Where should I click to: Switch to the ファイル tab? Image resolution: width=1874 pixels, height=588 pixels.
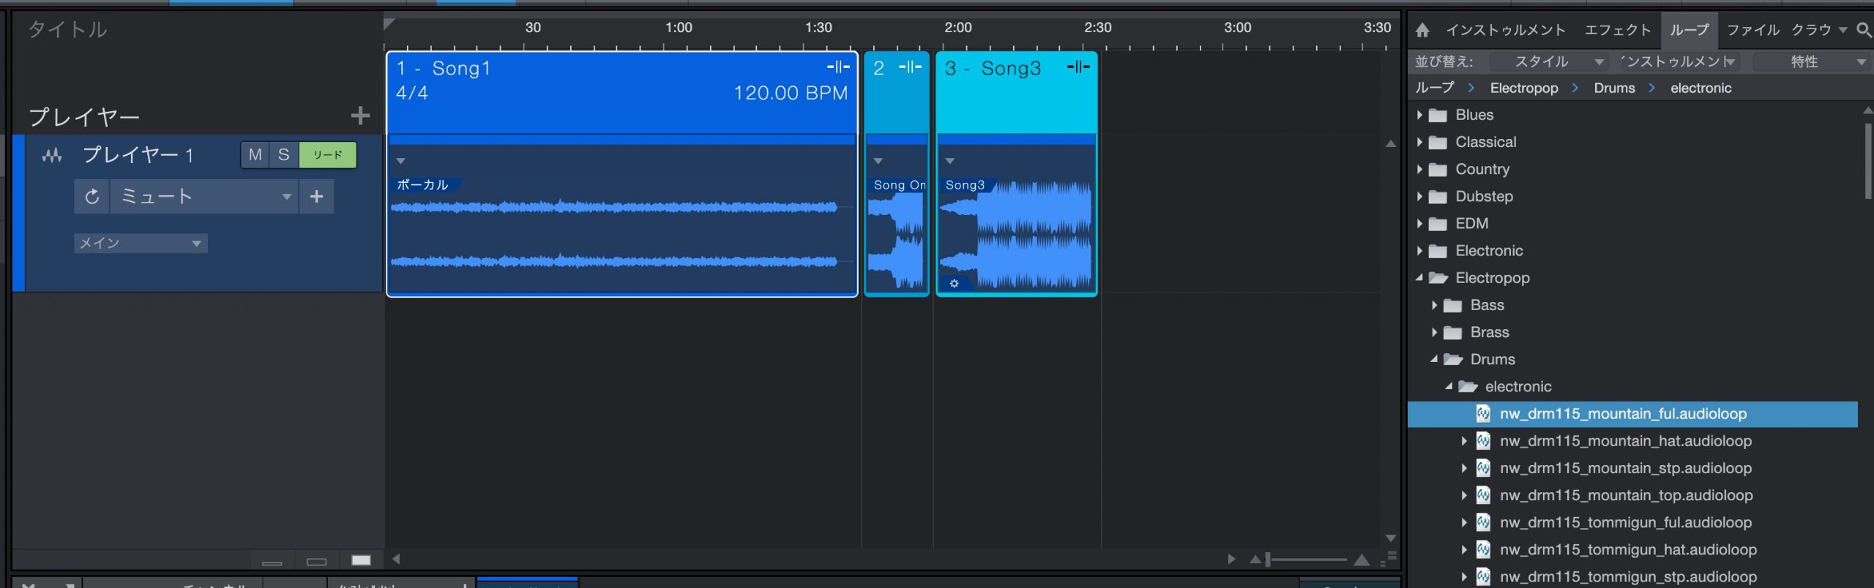(x=1752, y=30)
